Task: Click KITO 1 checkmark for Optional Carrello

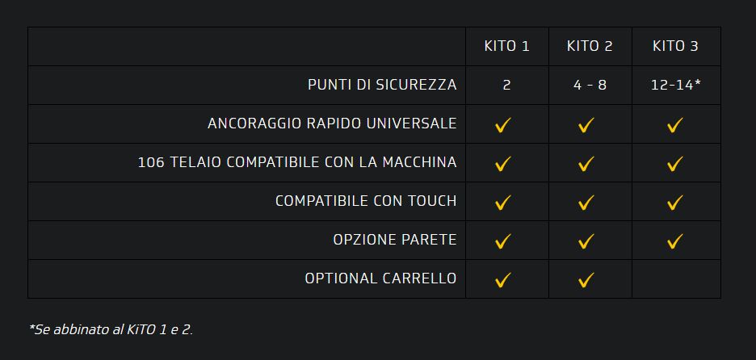Action: tap(503, 280)
